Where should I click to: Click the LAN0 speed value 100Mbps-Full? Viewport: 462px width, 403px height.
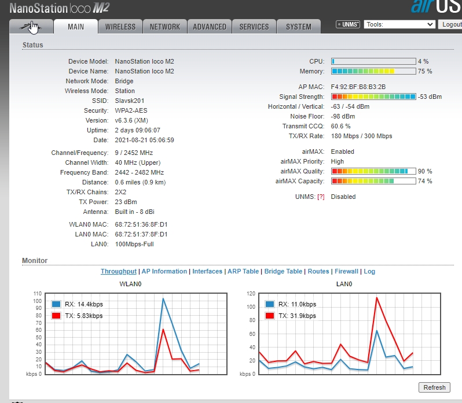coord(134,244)
